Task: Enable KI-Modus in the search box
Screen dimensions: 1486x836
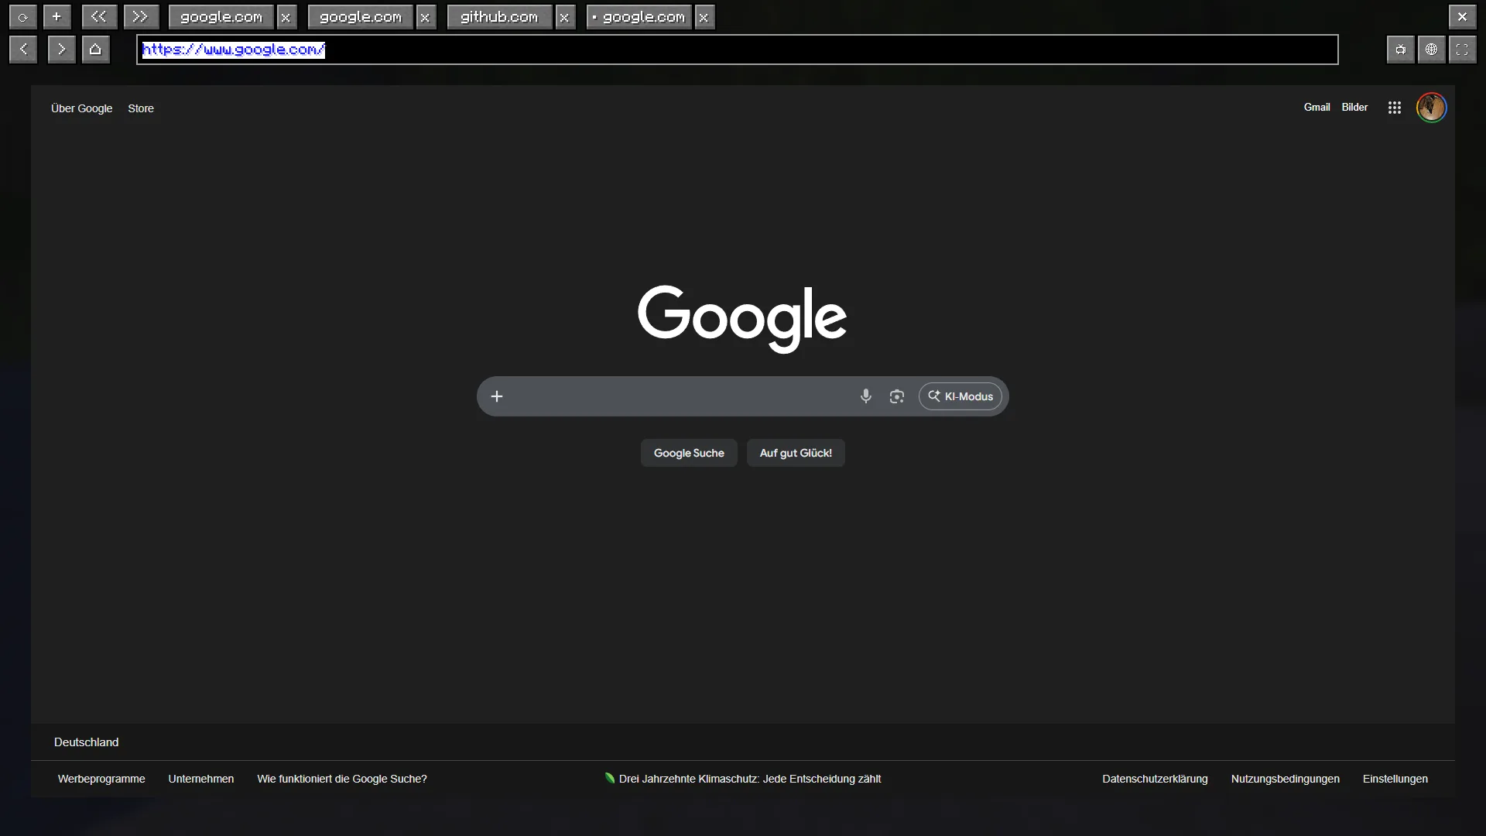Action: click(x=960, y=396)
